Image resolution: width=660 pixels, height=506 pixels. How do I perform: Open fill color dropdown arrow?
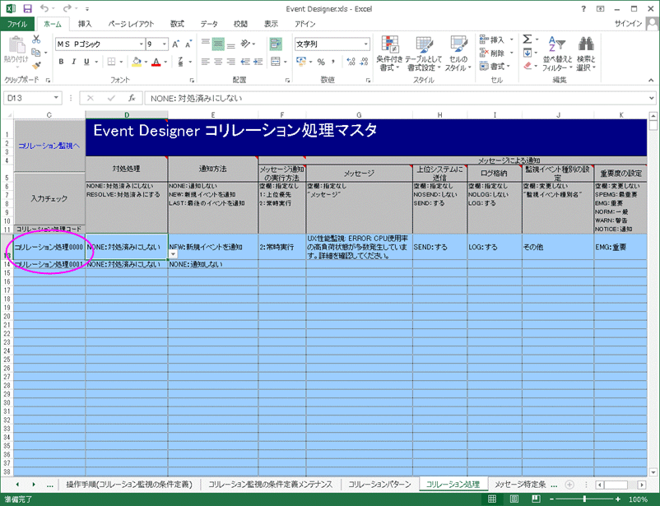point(146,62)
